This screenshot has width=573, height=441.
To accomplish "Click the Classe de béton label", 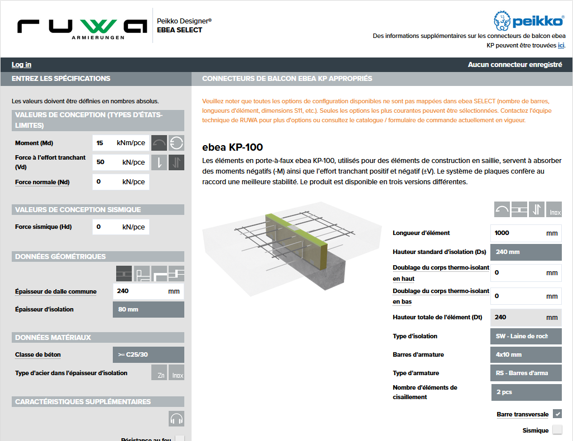I will click(x=38, y=355).
